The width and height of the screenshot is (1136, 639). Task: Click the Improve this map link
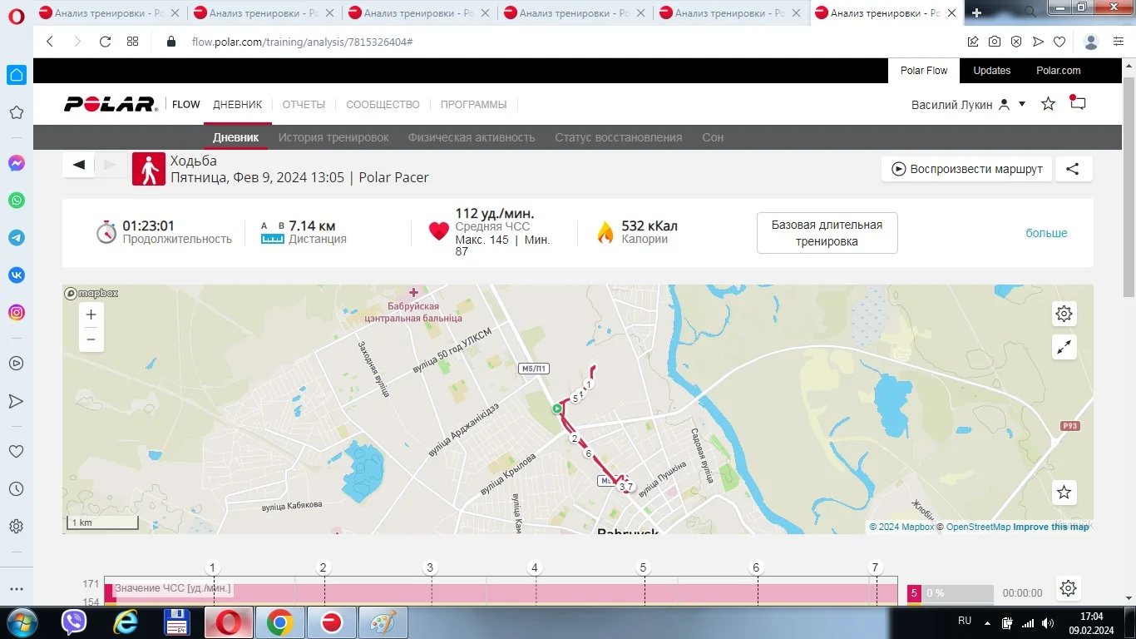pos(1051,527)
